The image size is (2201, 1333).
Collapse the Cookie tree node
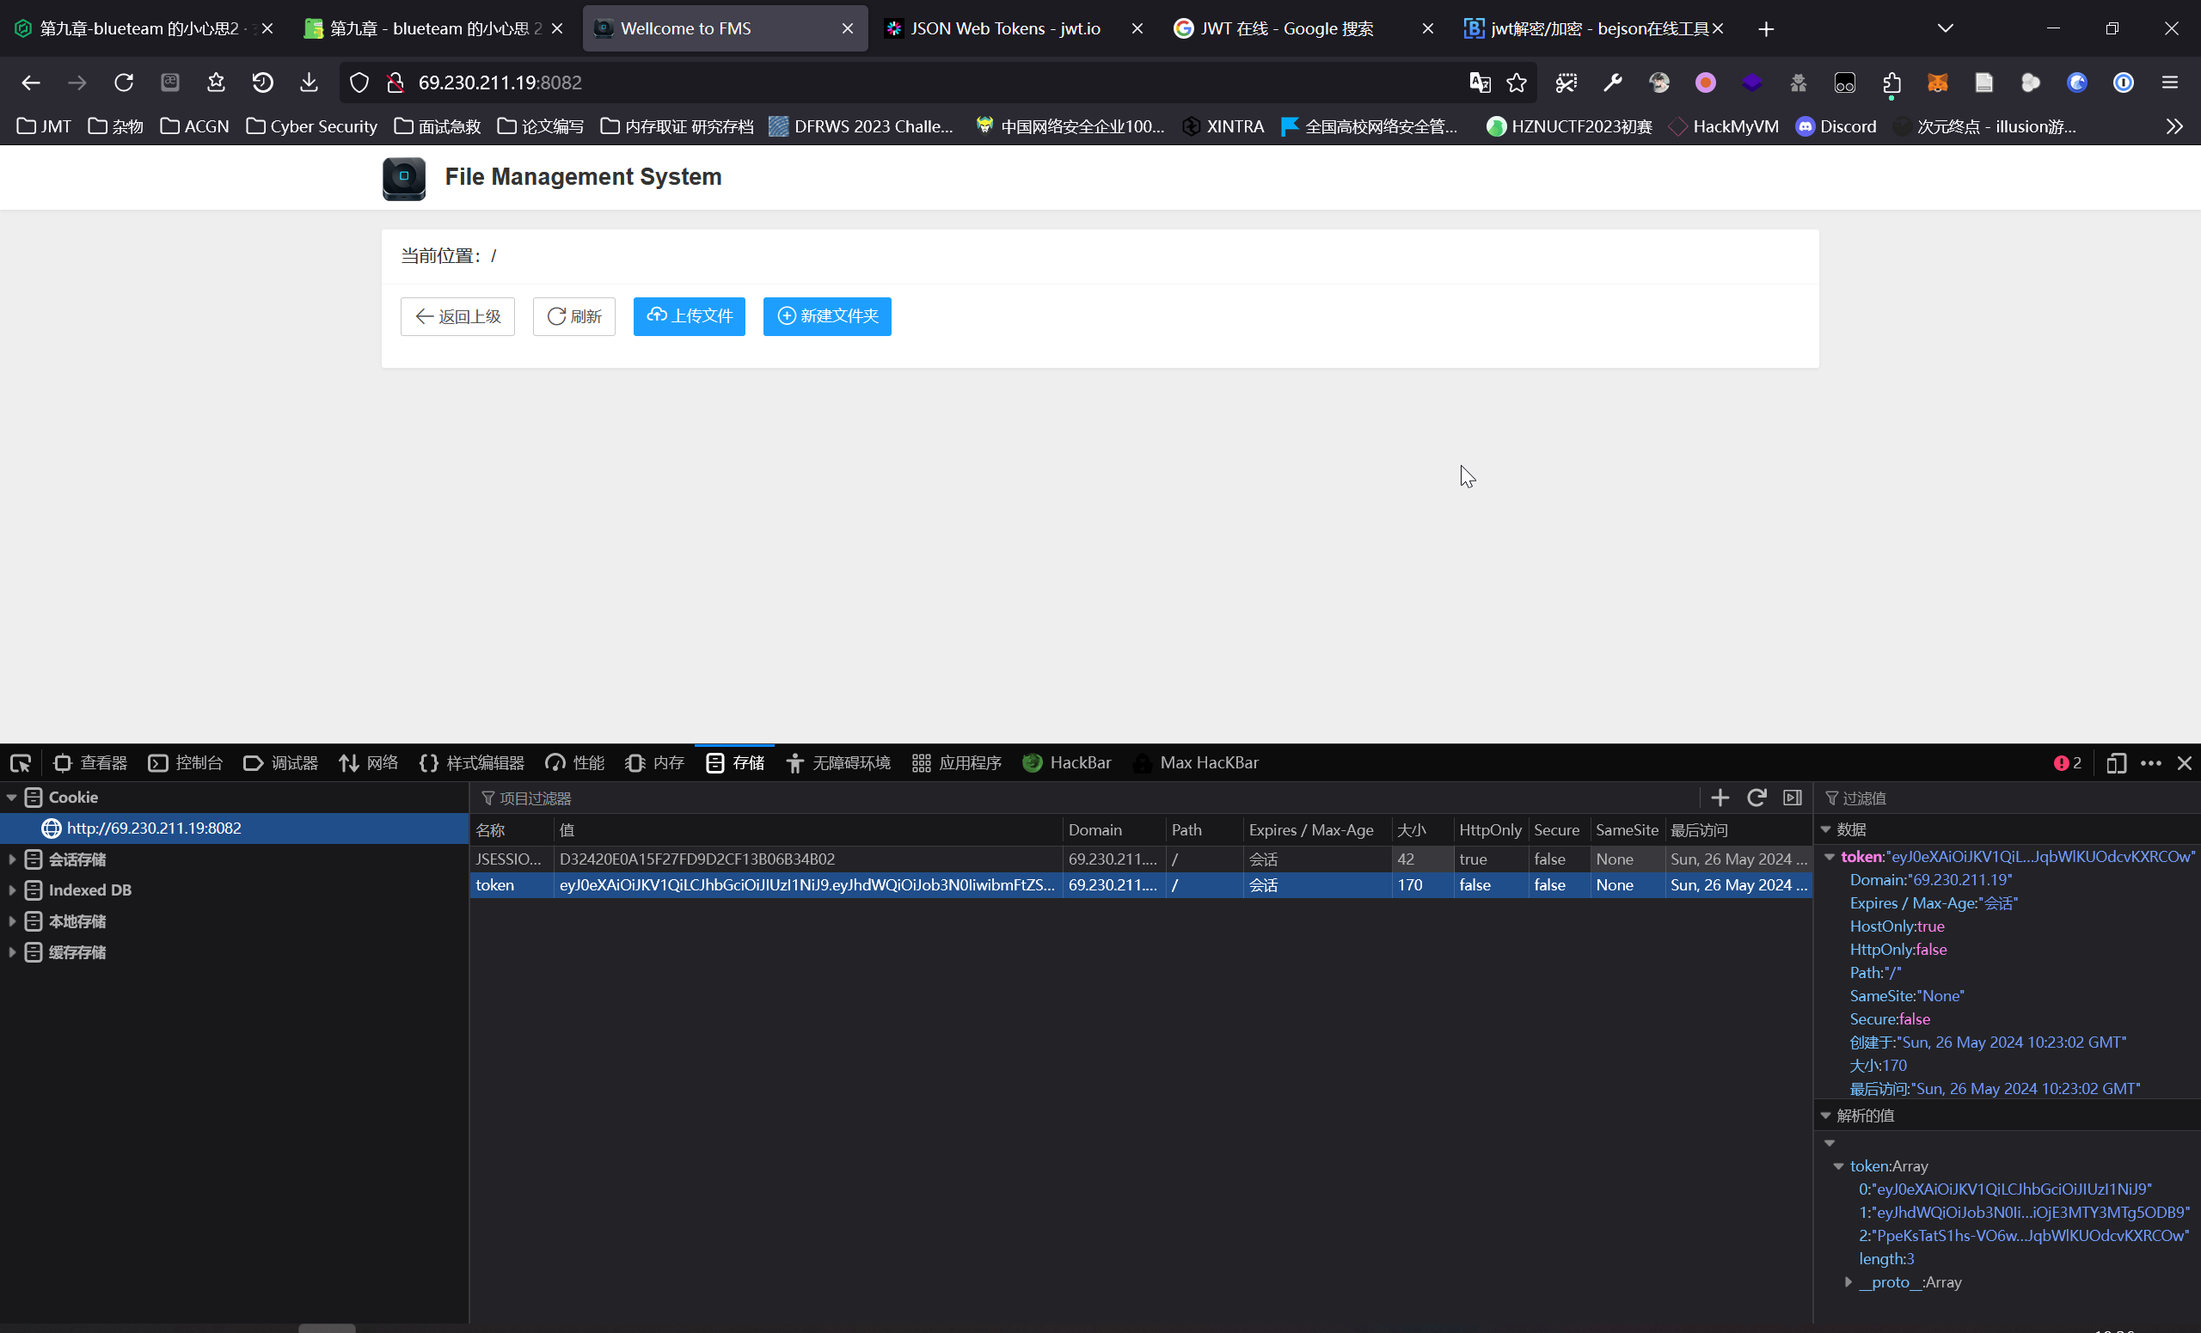(x=12, y=798)
